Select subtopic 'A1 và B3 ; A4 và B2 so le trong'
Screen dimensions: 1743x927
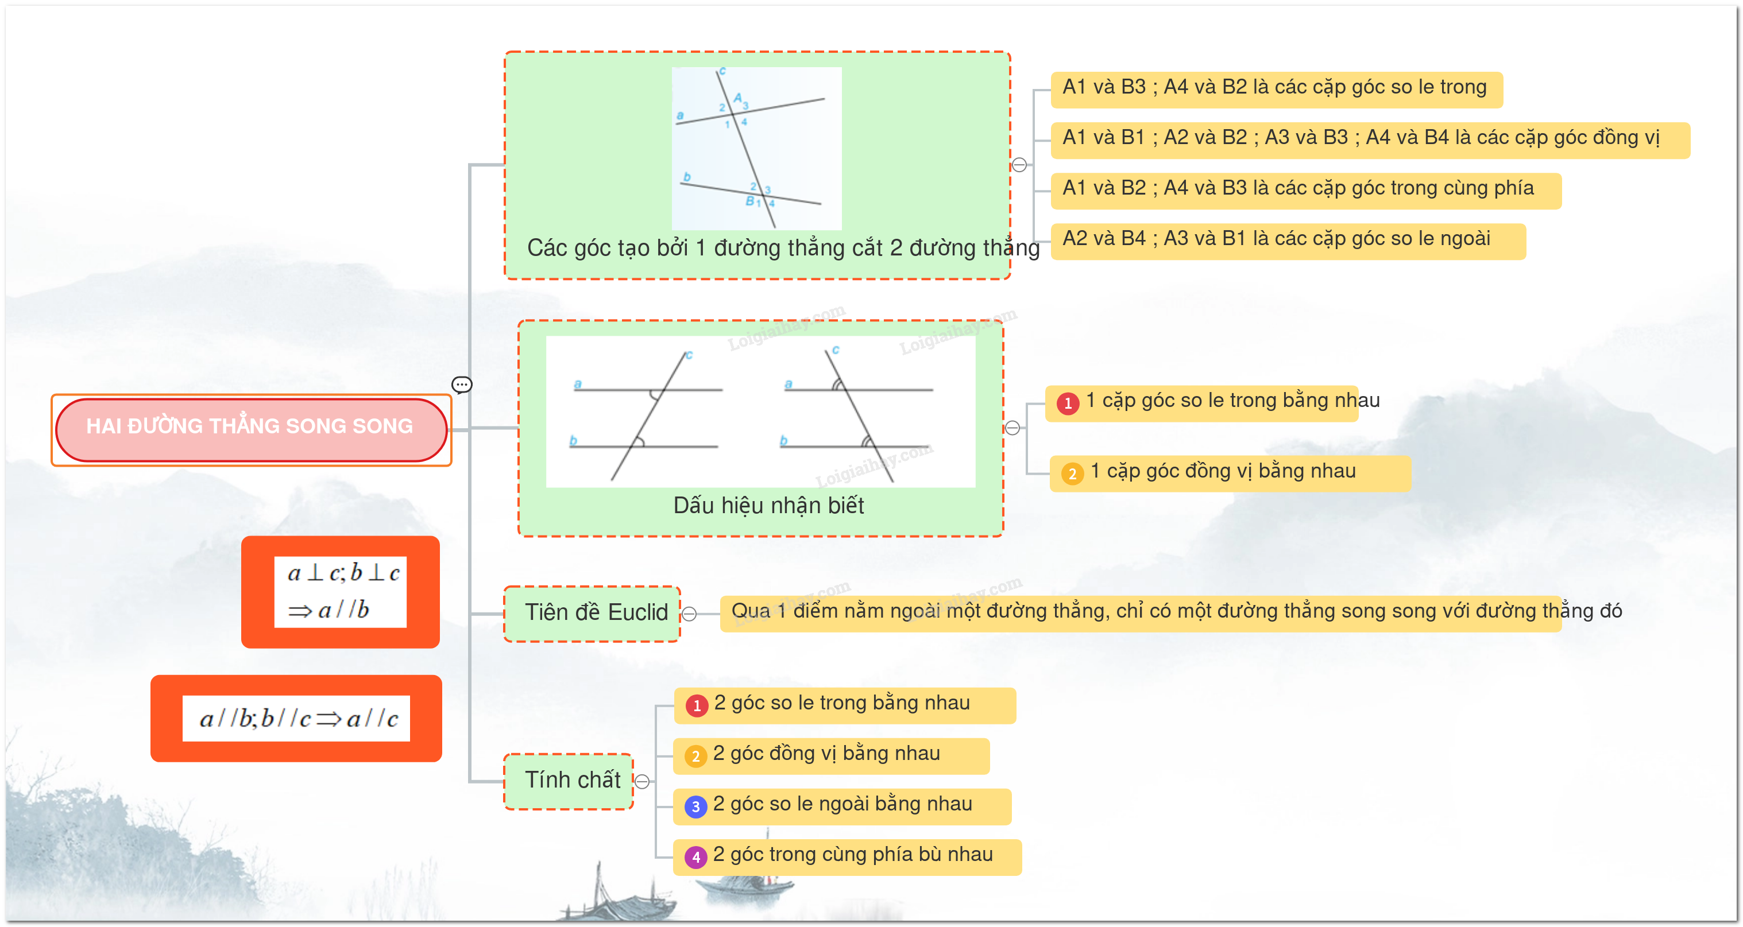(x=1276, y=89)
